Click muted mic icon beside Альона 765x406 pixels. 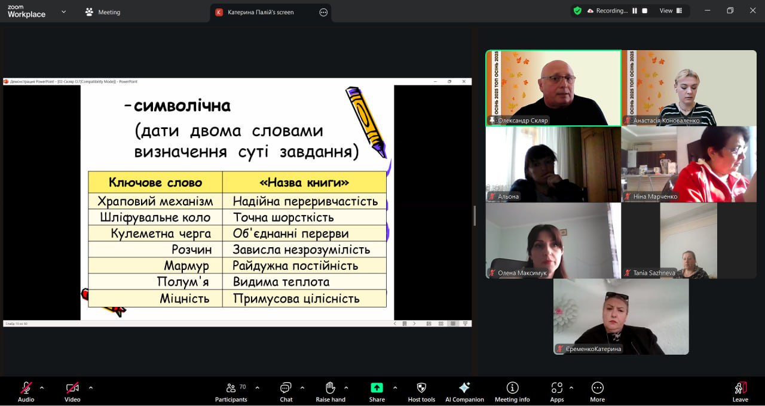click(492, 196)
